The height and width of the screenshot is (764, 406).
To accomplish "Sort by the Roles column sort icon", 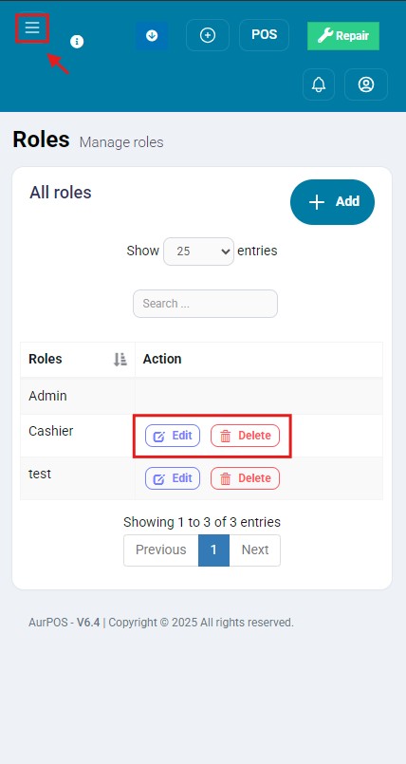I will (120, 360).
